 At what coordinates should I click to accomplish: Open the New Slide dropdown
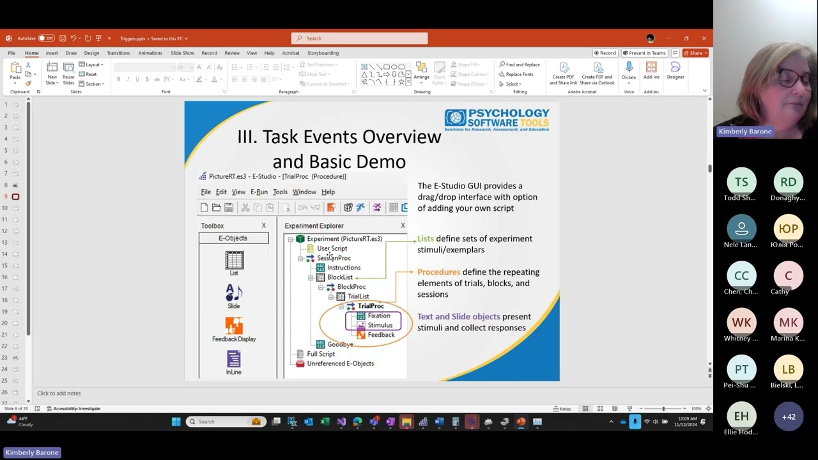pos(52,83)
